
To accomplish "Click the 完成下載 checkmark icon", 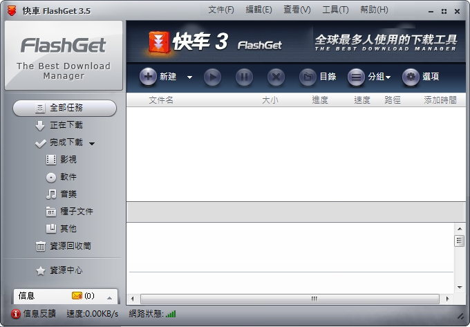I will (x=41, y=144).
